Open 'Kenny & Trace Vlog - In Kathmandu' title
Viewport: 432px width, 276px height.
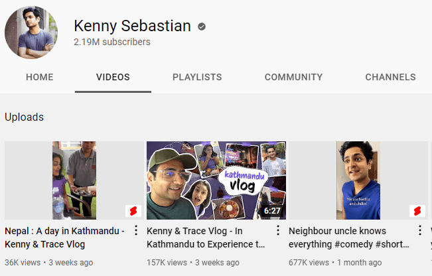click(x=206, y=238)
